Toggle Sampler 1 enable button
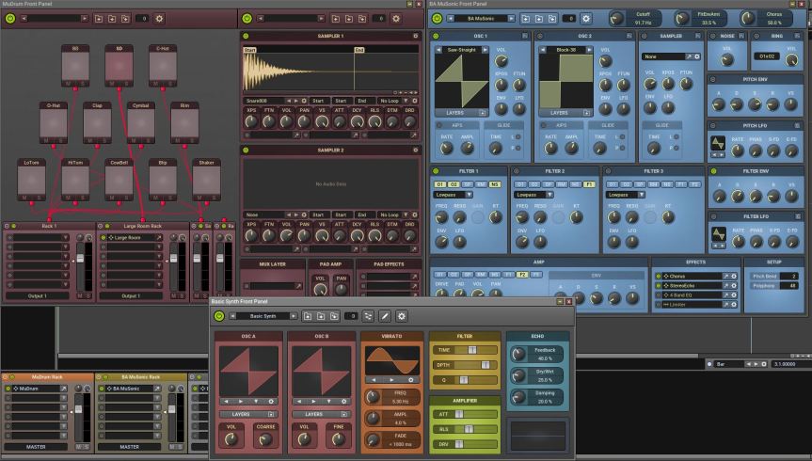This screenshot has height=461, width=812. [x=246, y=37]
